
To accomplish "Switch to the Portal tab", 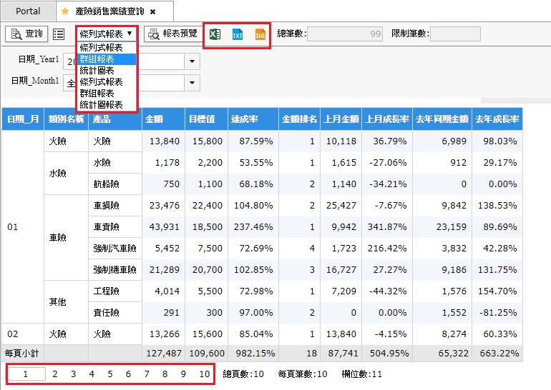I will (28, 11).
